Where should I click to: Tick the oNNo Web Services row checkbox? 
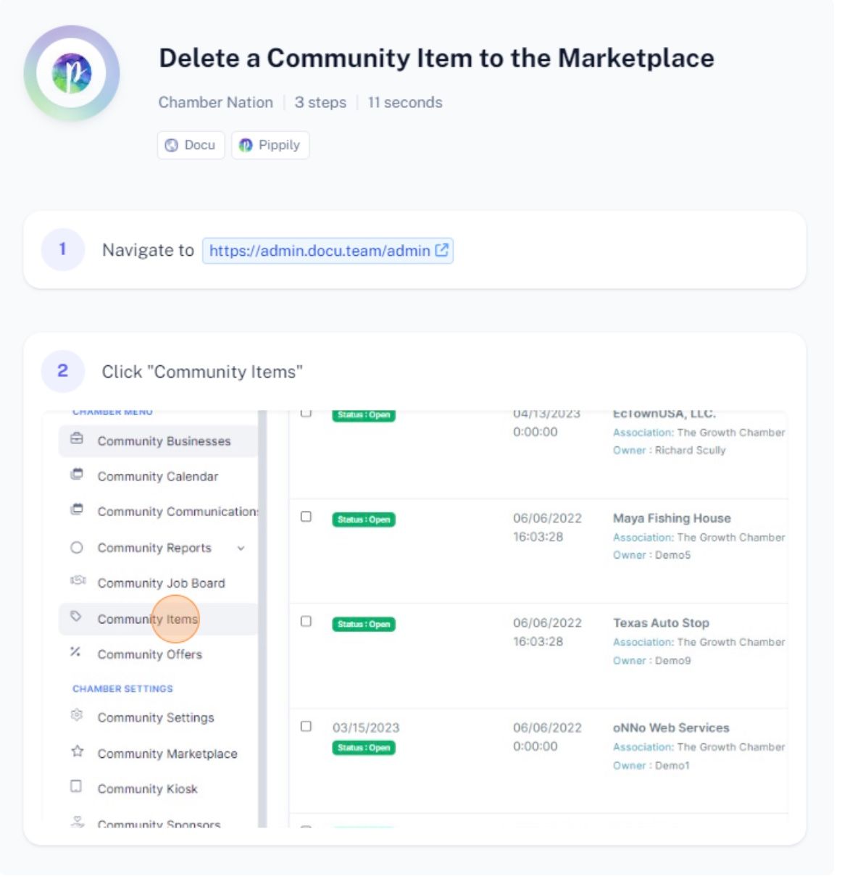tap(306, 727)
